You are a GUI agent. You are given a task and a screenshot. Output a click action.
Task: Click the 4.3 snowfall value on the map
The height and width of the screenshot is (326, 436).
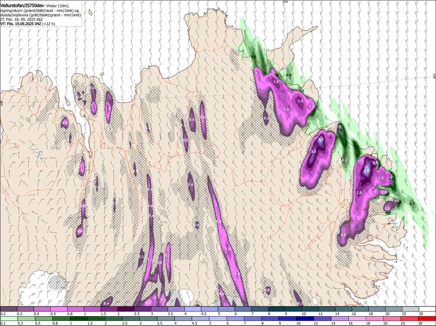[x=321, y=139]
